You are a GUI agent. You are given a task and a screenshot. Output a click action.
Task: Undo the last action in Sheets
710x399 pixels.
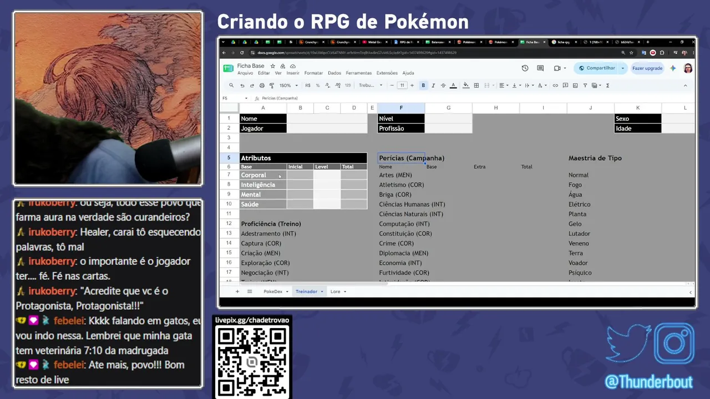click(242, 85)
